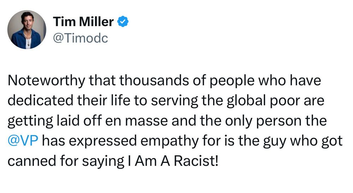The image size is (353, 193).
Task: Click the @Timodc handle
Action: tap(80, 38)
